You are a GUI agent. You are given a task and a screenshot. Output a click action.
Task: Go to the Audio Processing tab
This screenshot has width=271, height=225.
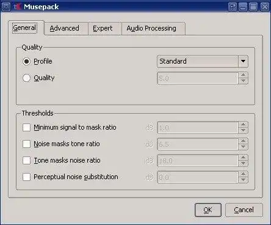(153, 29)
